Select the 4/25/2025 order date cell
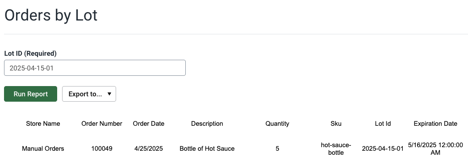This screenshot has height=165, width=468. [149, 148]
